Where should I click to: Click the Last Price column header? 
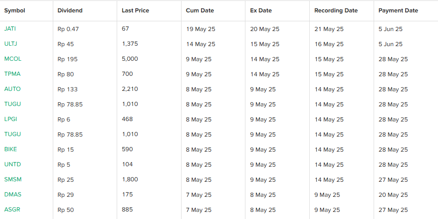pyautogui.click(x=135, y=11)
